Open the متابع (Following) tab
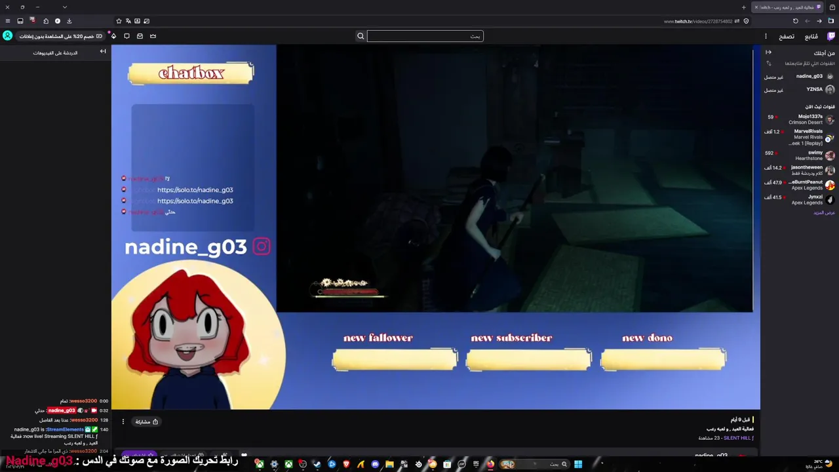Screen dimensions: 839x472 [x=811, y=36]
